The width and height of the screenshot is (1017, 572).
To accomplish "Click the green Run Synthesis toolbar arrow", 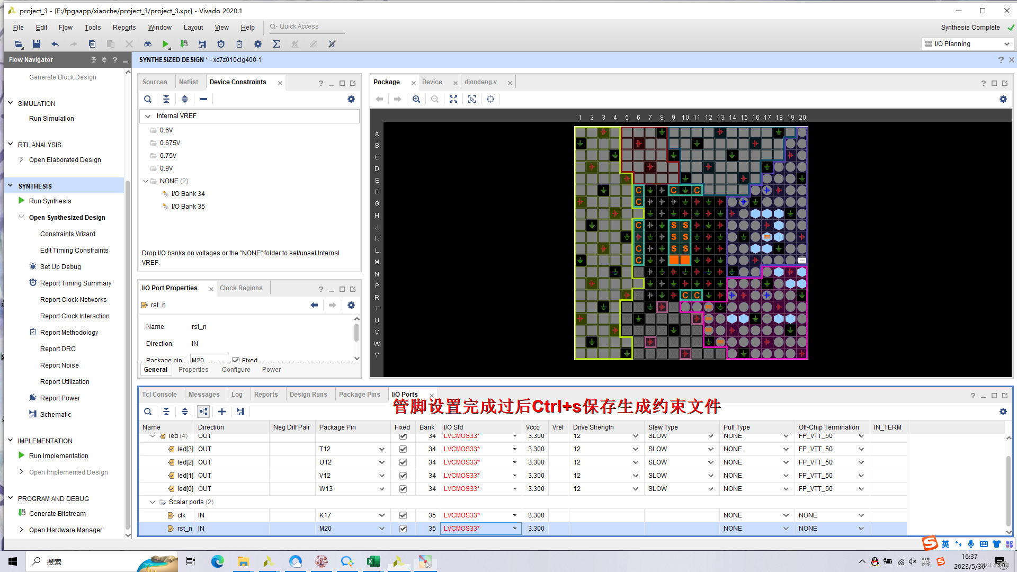I will 165,44.
